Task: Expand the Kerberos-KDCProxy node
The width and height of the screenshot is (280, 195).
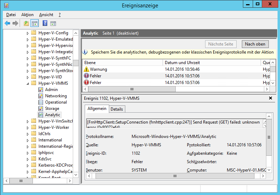Action: point(28,166)
